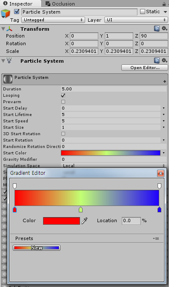The image size is (169, 287).
Task: Click the Start Delay value field
Action: tap(111, 108)
